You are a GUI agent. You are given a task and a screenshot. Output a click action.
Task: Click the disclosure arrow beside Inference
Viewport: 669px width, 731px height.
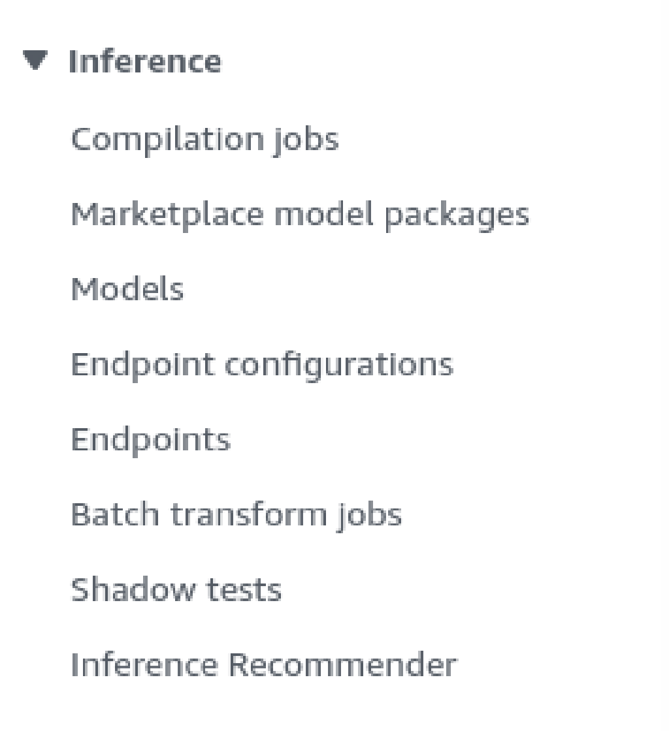35,61
